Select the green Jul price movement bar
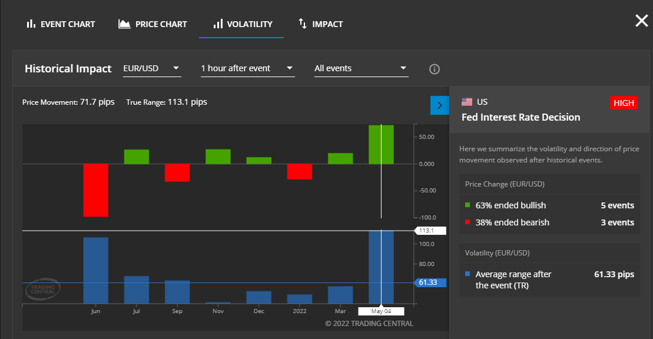The height and width of the screenshot is (339, 653). point(136,157)
